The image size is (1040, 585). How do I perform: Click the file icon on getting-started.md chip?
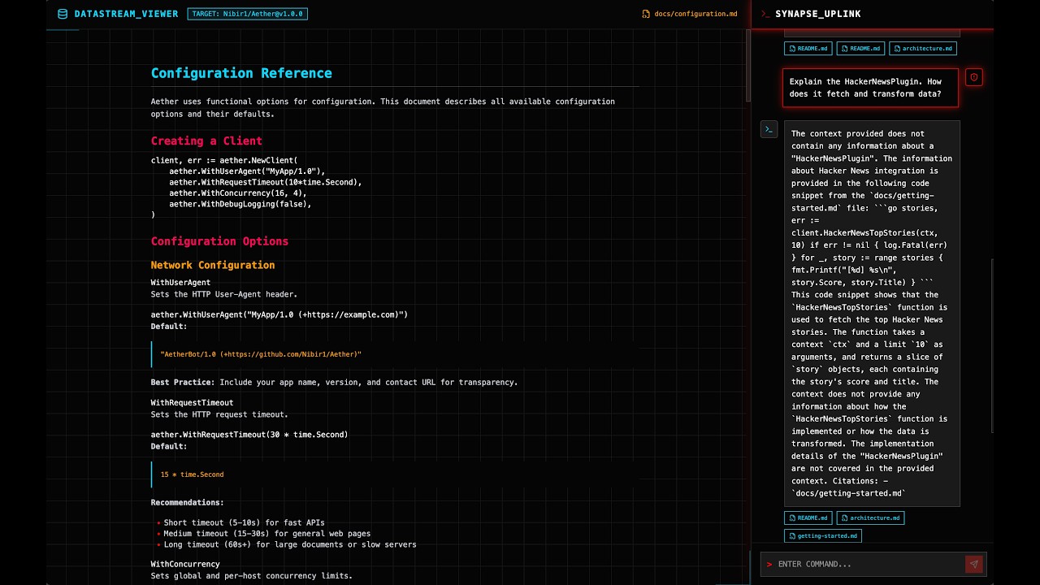[792, 536]
